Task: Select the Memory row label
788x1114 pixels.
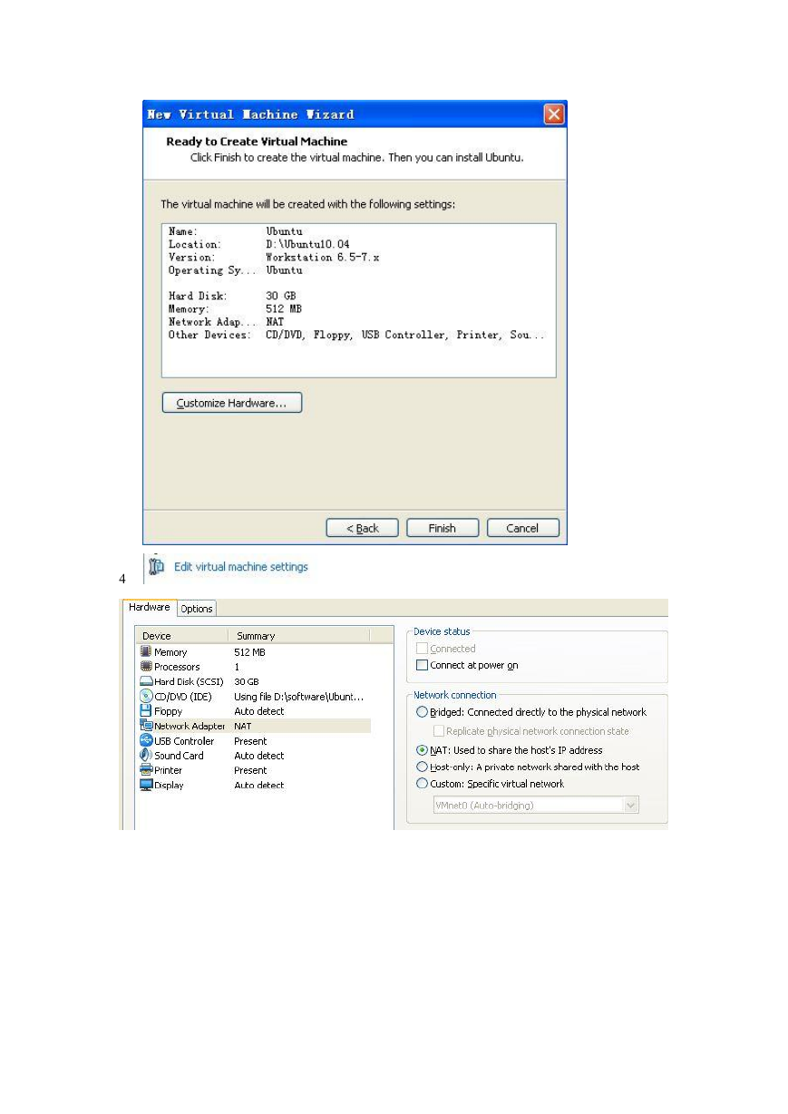Action: 170,652
